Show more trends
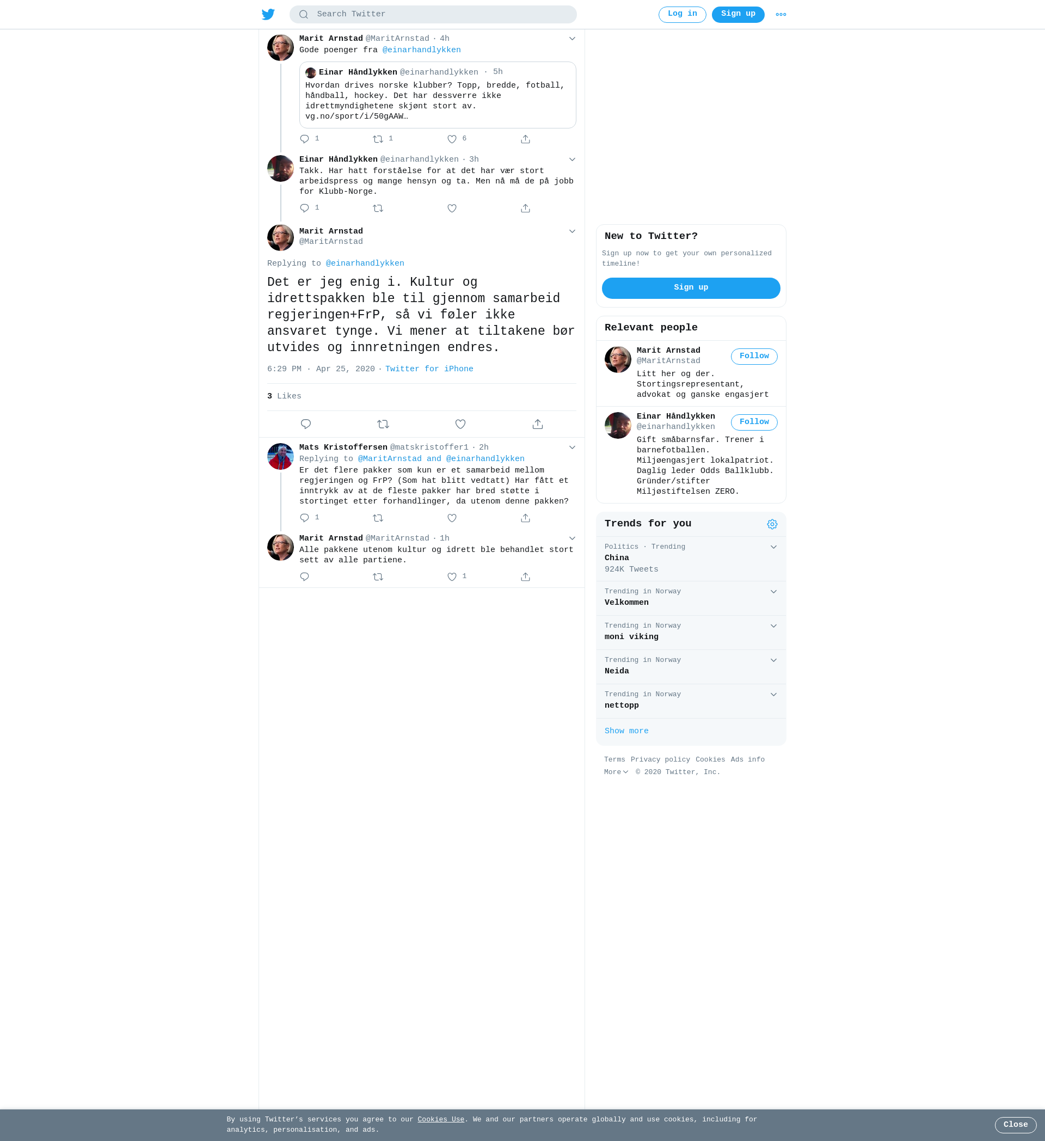The width and height of the screenshot is (1045, 1141). (x=626, y=731)
